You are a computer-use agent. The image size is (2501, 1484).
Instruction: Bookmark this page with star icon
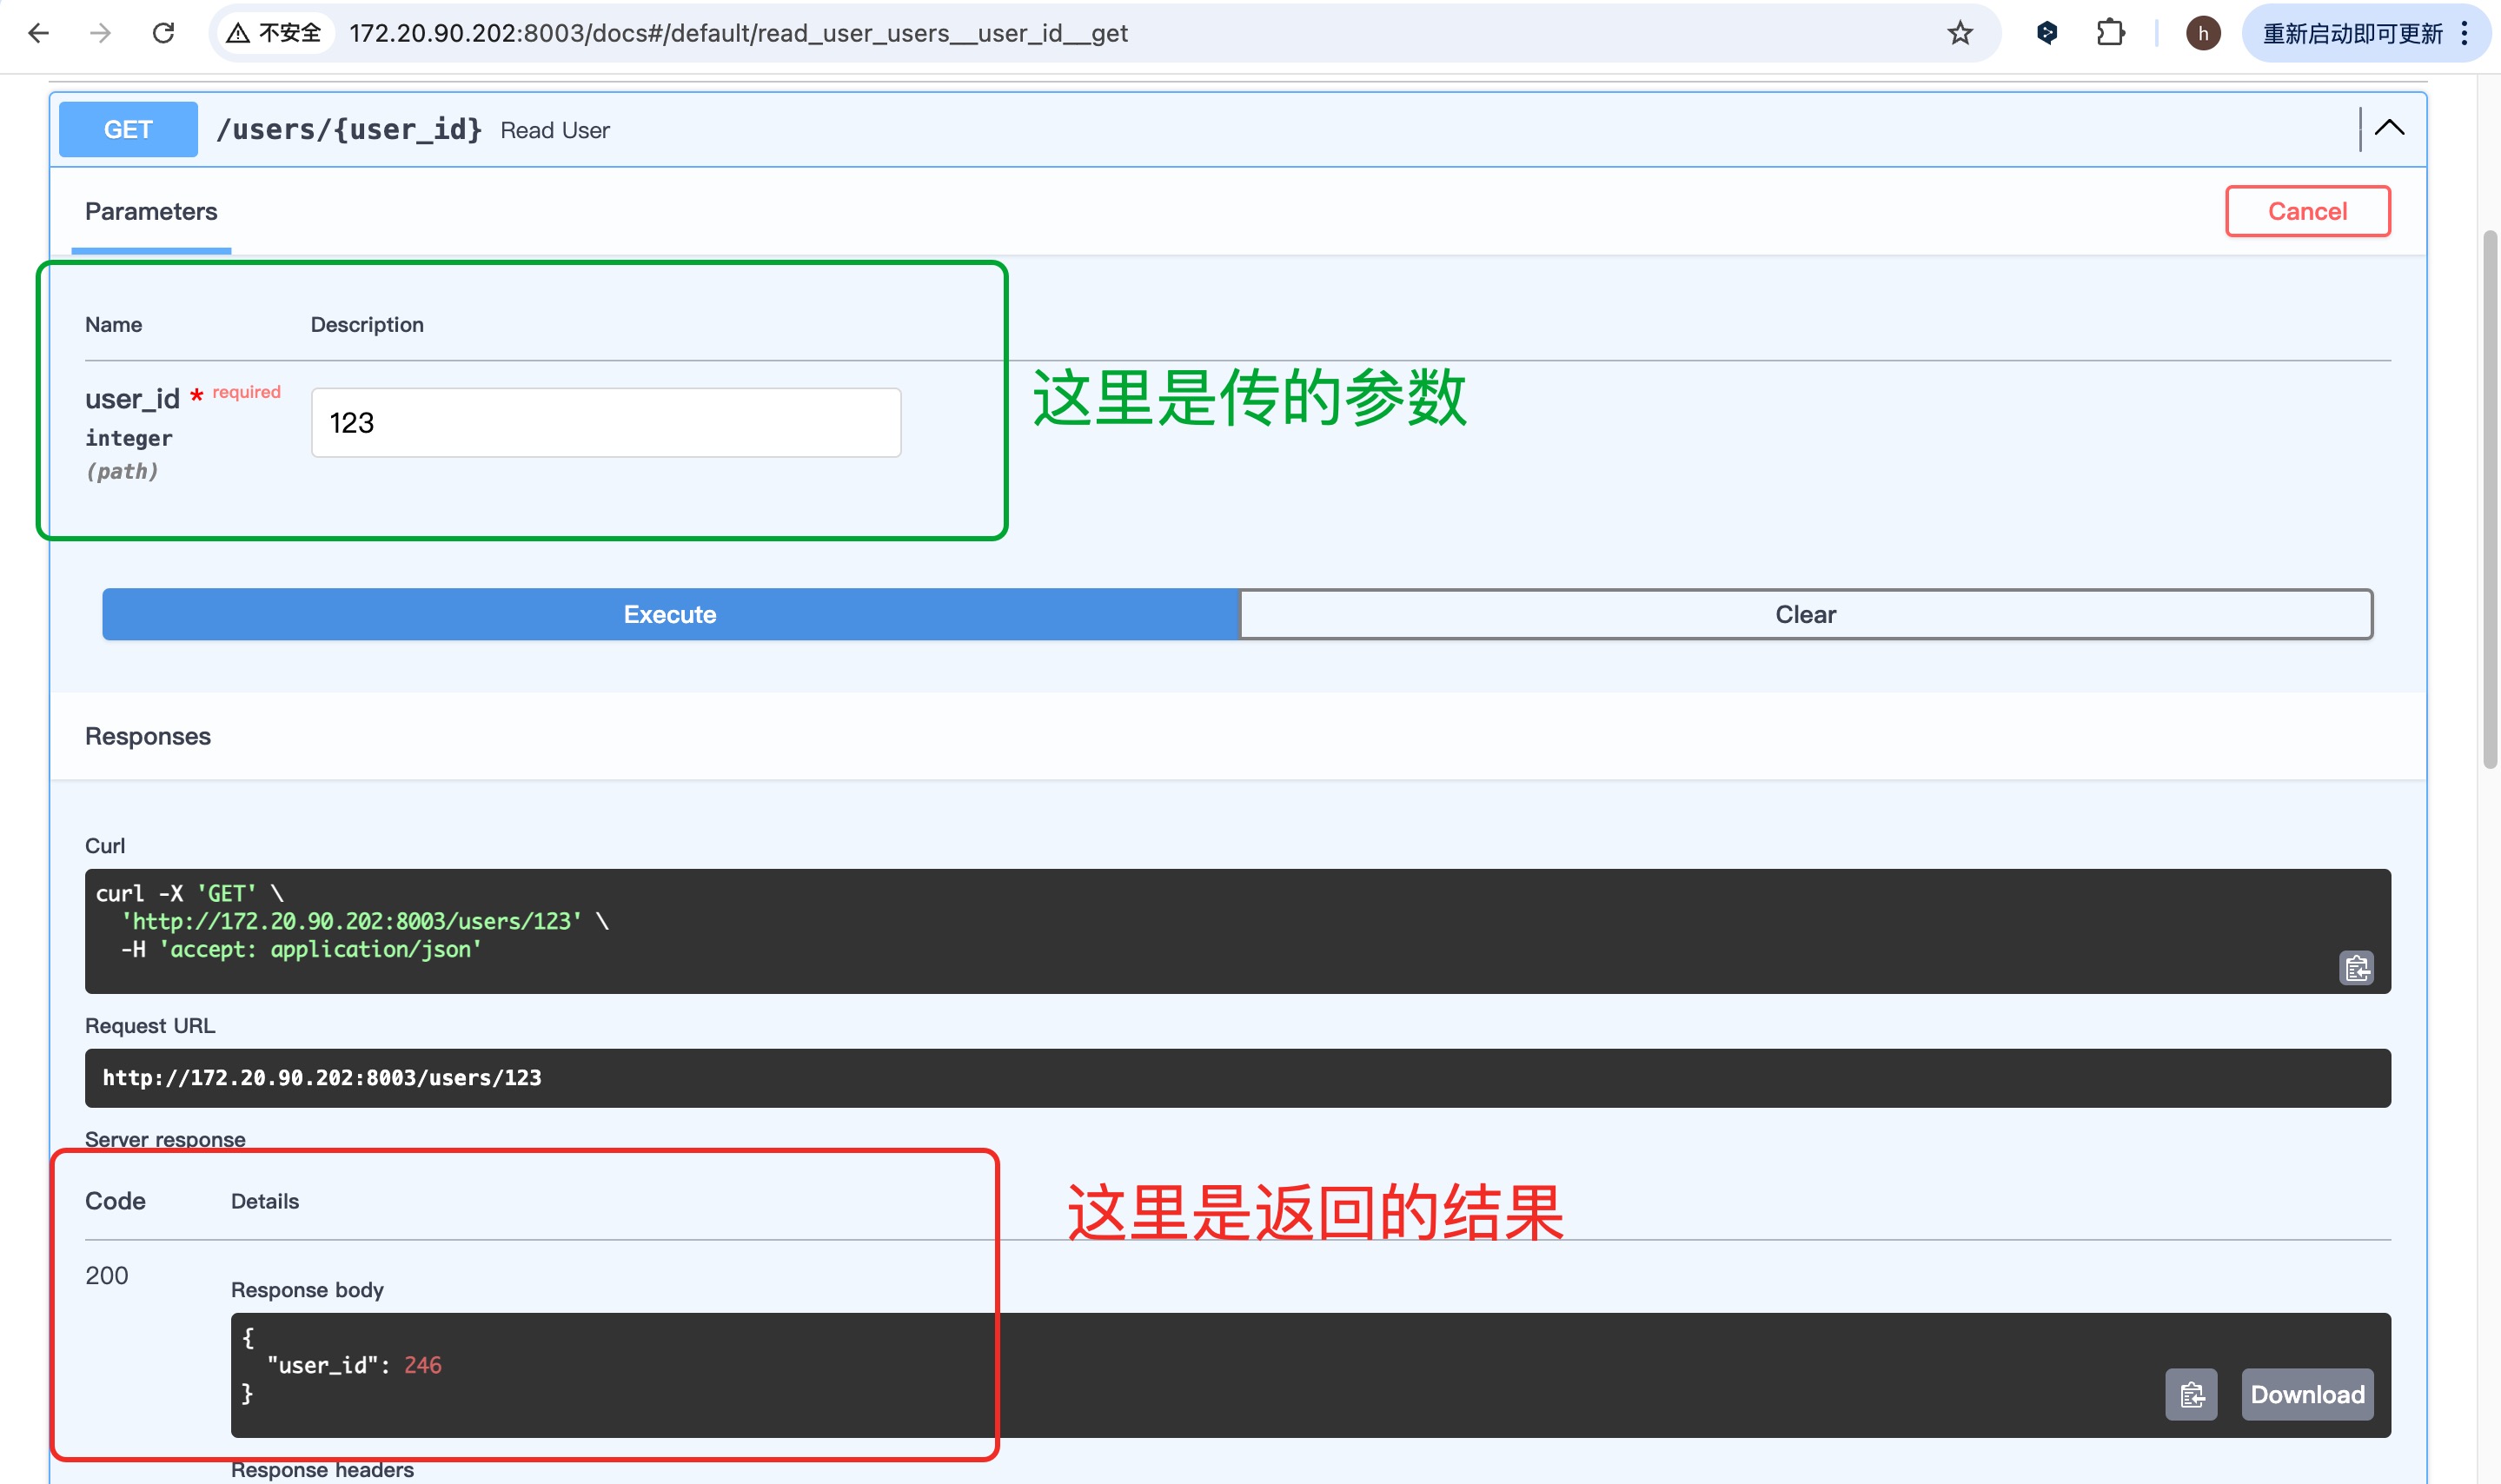click(x=1959, y=33)
